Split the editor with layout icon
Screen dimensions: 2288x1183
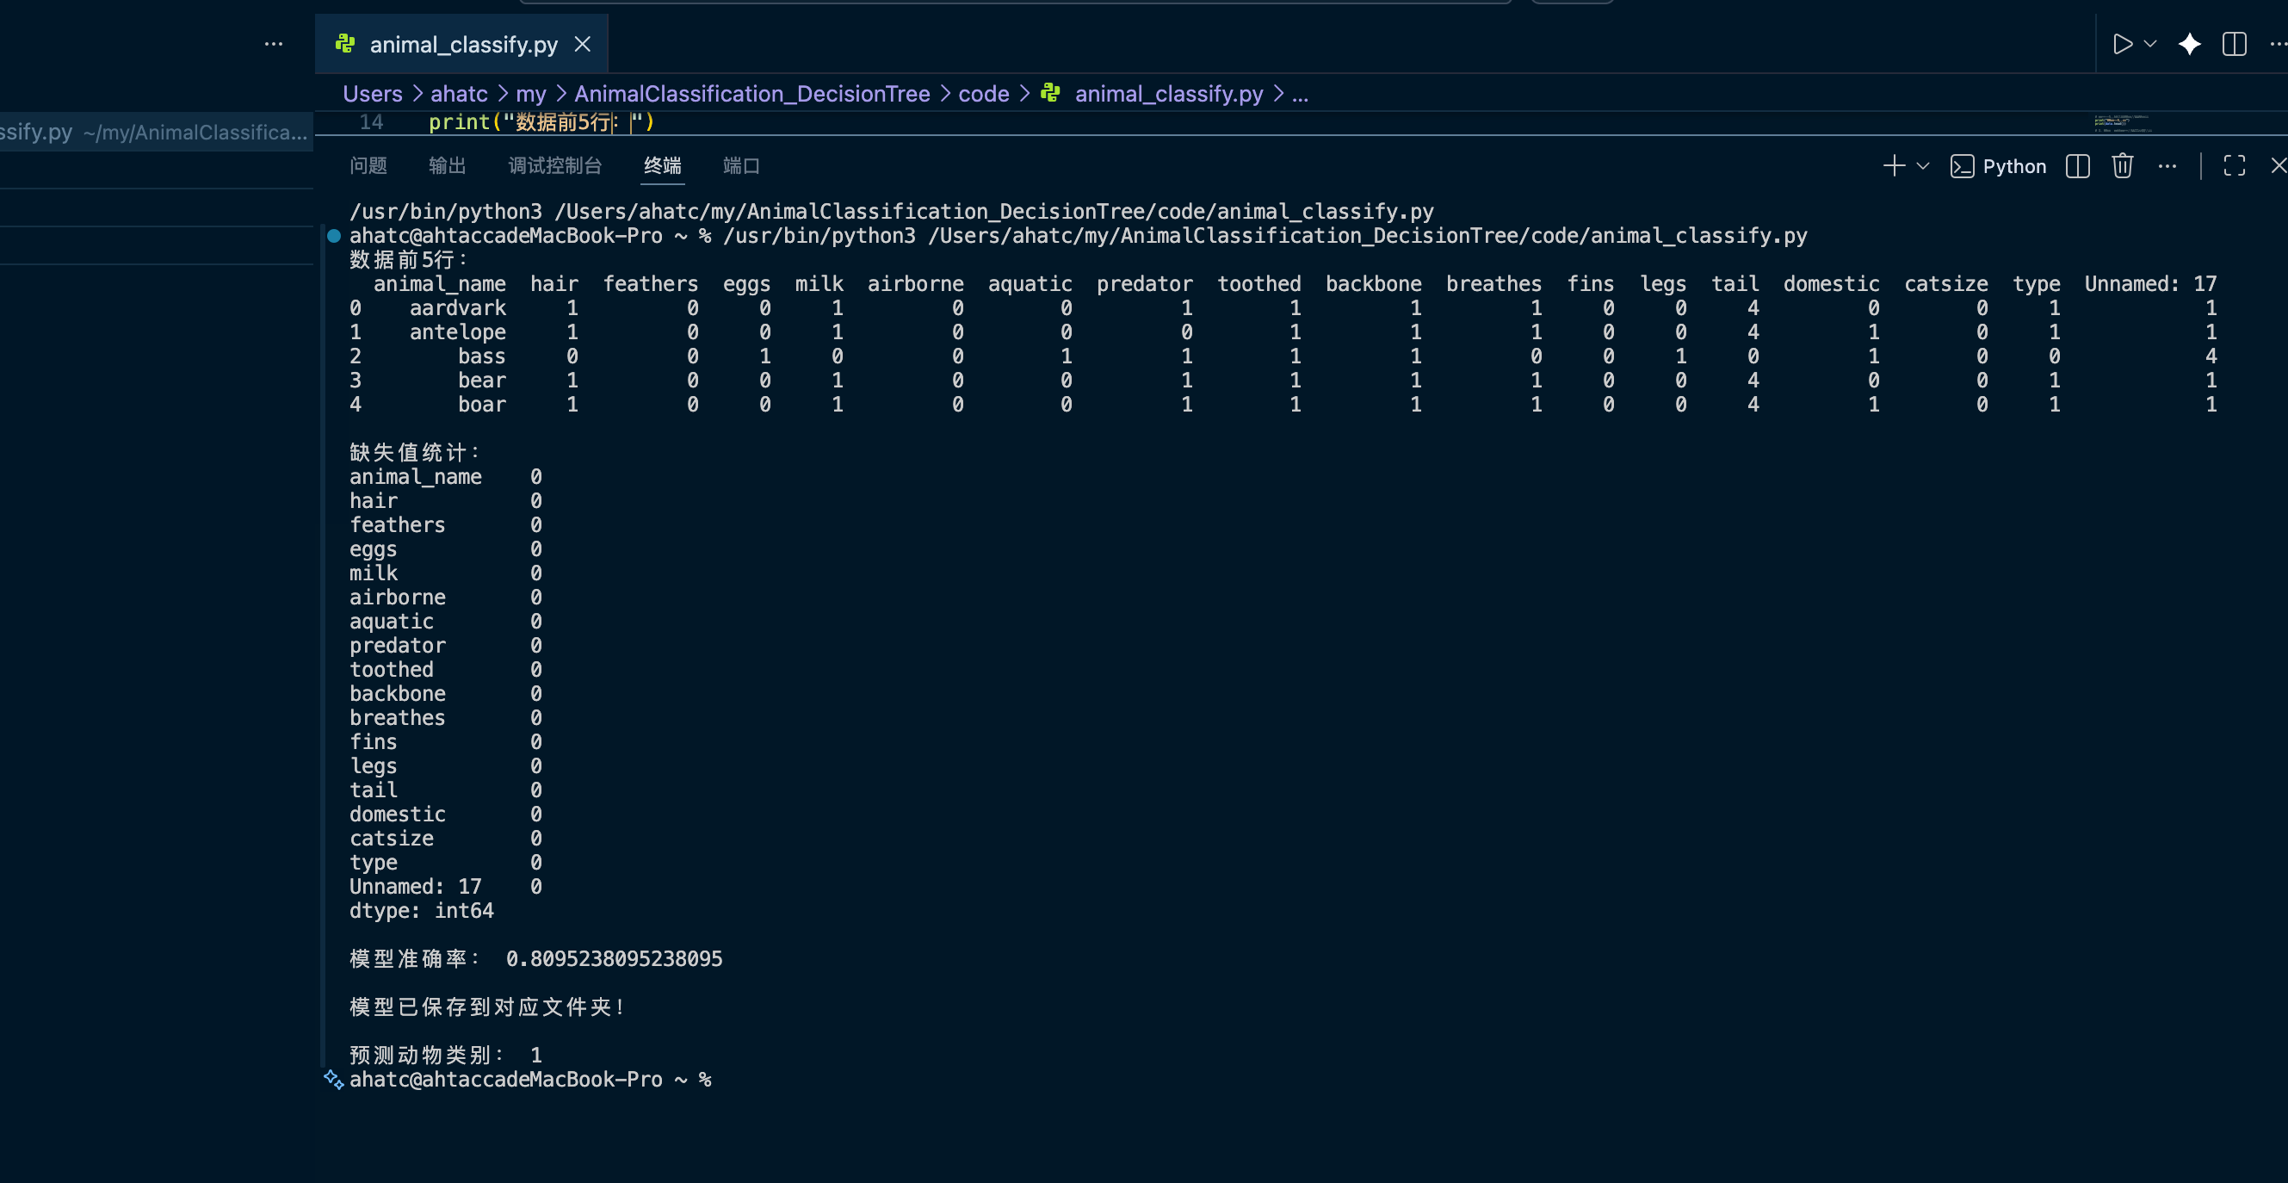pos(2234,45)
